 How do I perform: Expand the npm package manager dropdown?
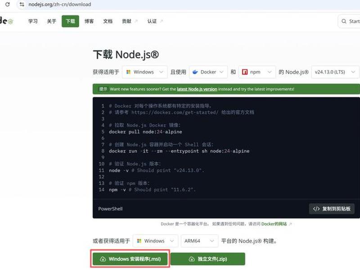257,72
